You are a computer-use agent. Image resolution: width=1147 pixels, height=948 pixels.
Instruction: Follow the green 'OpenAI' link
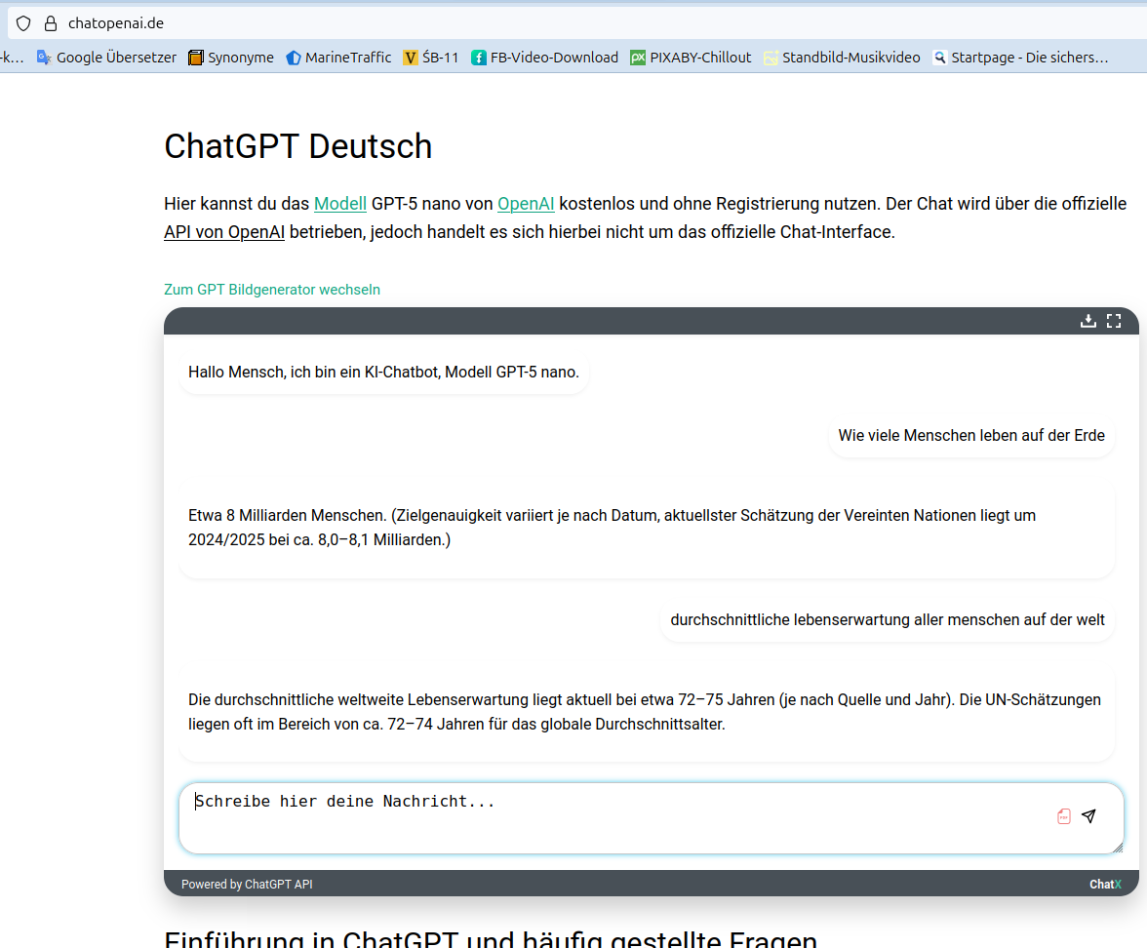[526, 204]
